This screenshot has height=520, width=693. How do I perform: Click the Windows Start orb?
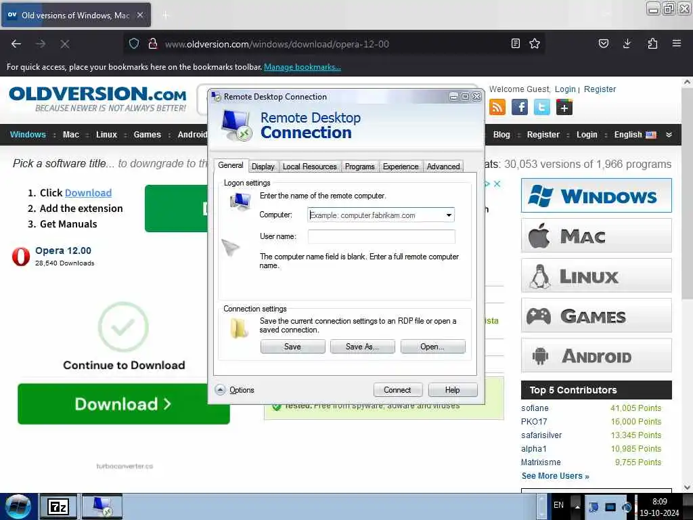18,506
